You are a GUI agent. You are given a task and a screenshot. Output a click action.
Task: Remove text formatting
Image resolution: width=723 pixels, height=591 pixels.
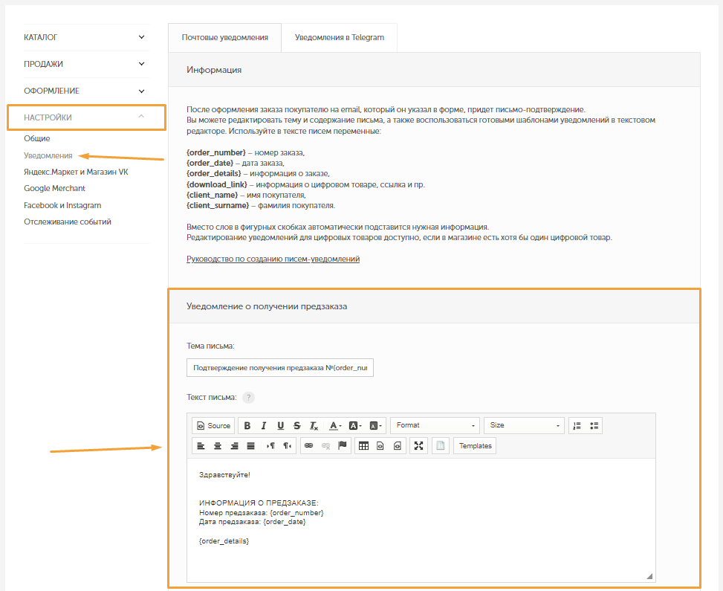pos(314,425)
